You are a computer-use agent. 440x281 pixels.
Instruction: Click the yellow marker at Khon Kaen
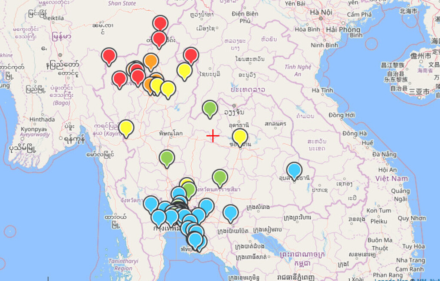click(x=240, y=137)
